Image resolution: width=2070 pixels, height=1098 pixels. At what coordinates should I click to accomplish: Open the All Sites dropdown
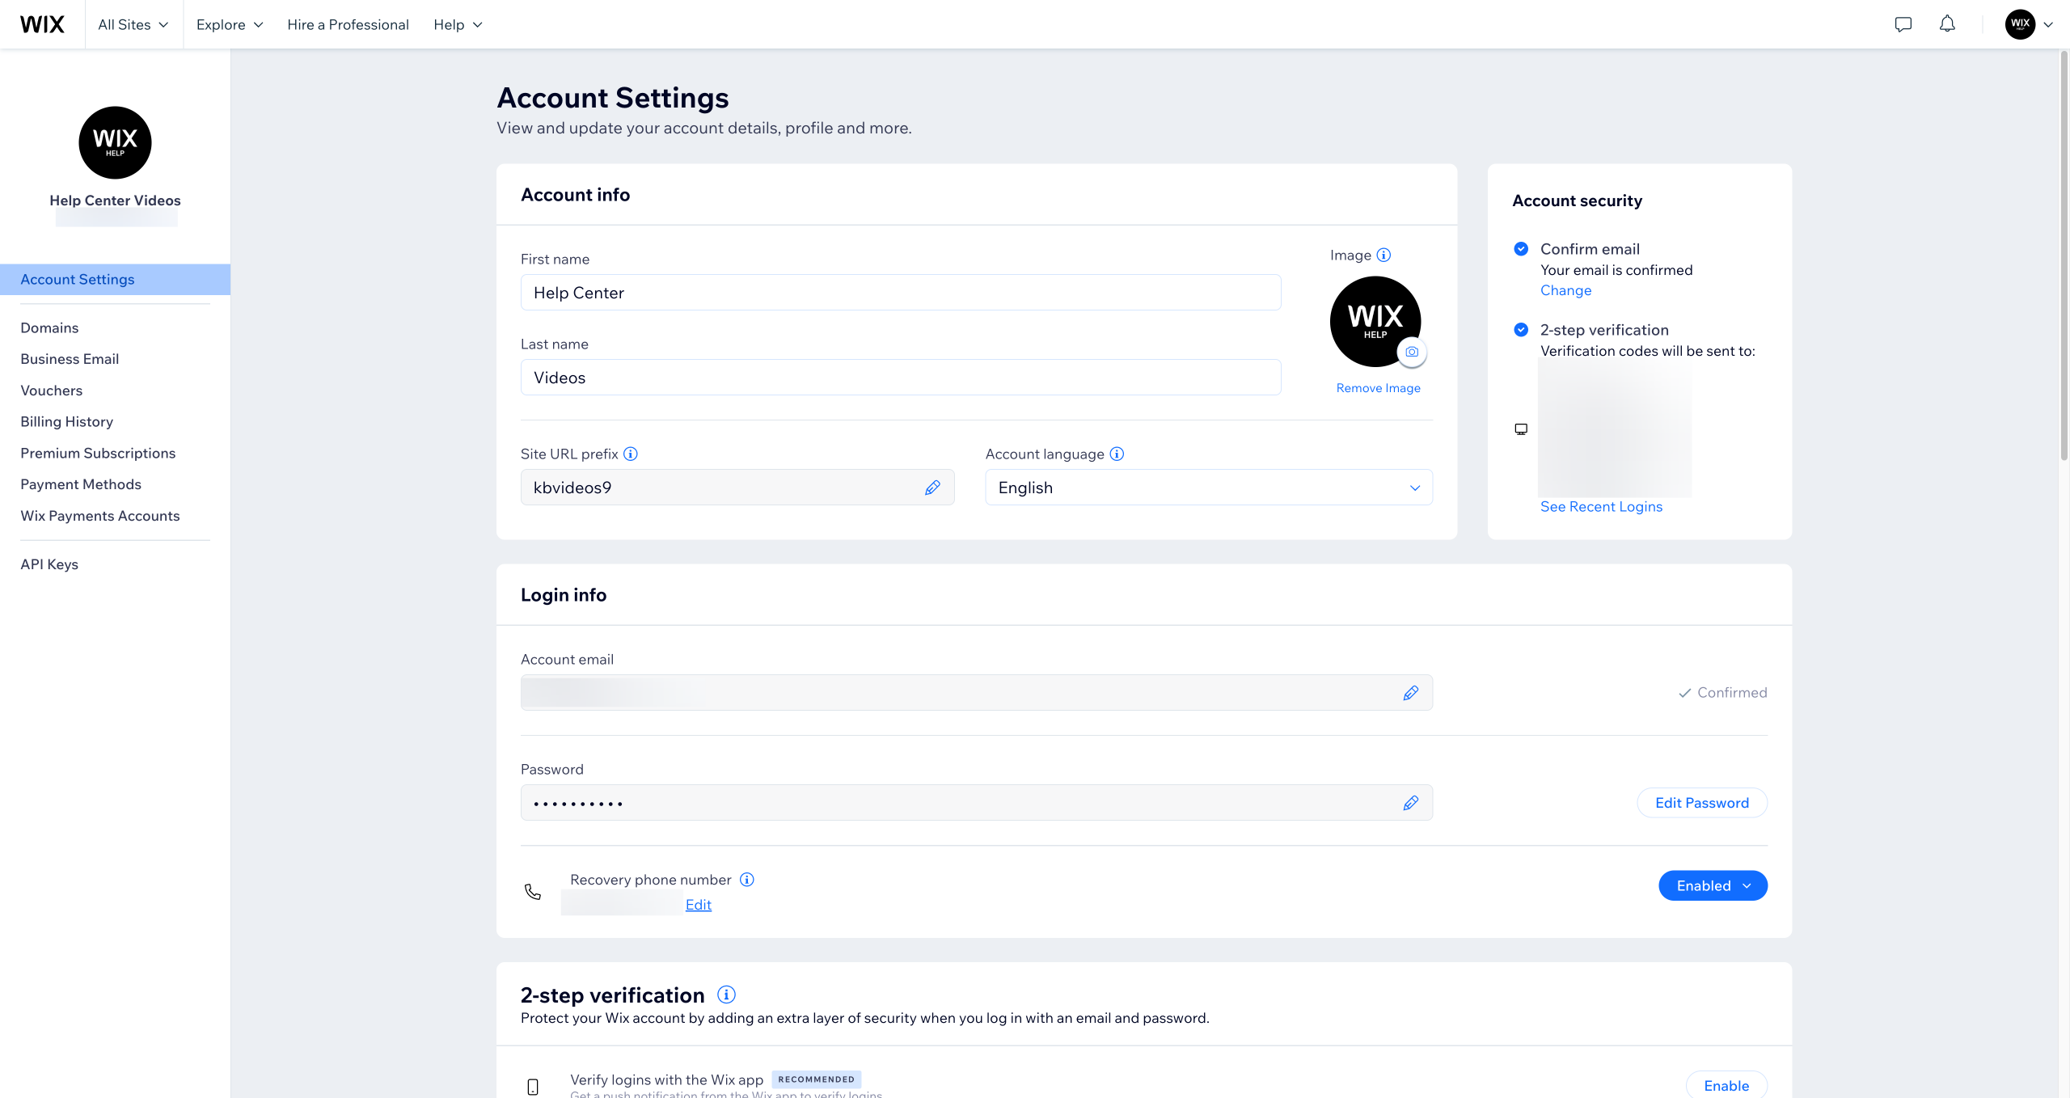pyautogui.click(x=133, y=24)
